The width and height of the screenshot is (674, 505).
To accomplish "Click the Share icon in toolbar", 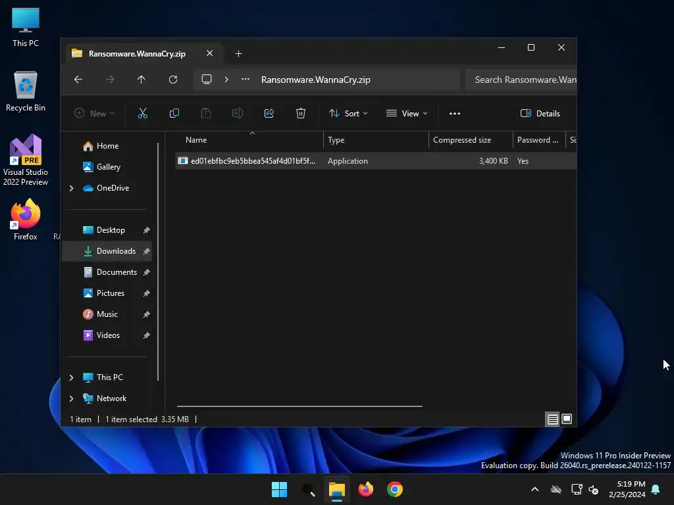I will (269, 113).
